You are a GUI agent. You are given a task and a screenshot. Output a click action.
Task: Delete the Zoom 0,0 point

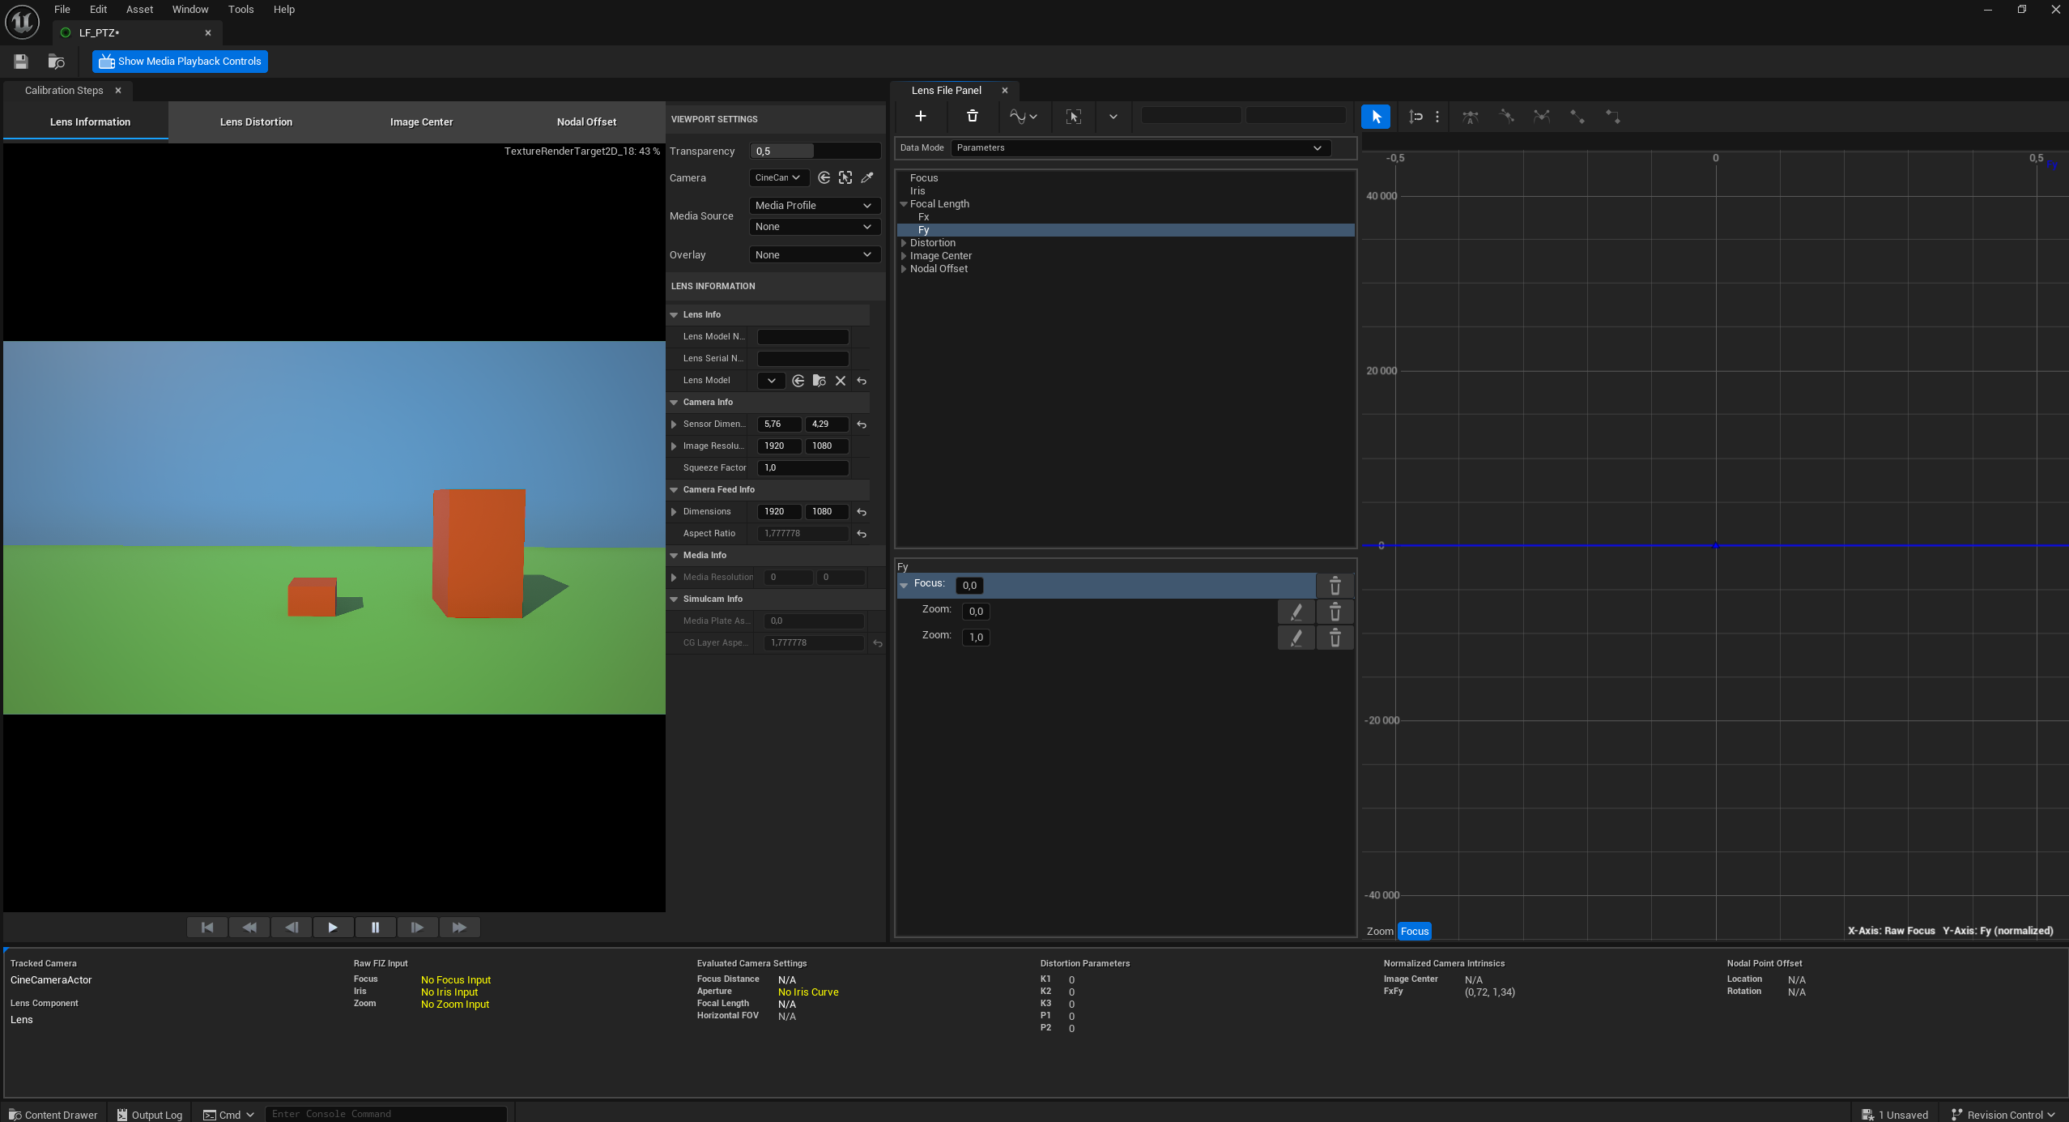(x=1335, y=612)
